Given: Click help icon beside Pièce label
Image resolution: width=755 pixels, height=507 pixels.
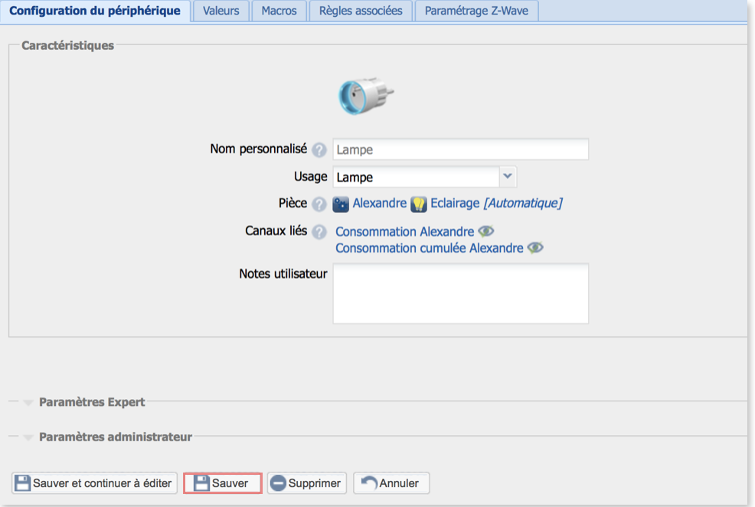Looking at the screenshot, I should (319, 204).
